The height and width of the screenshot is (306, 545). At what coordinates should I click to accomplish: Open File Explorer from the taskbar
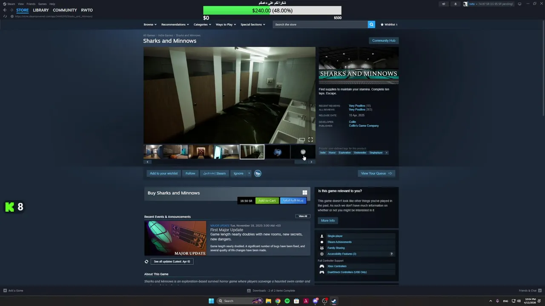point(268,301)
